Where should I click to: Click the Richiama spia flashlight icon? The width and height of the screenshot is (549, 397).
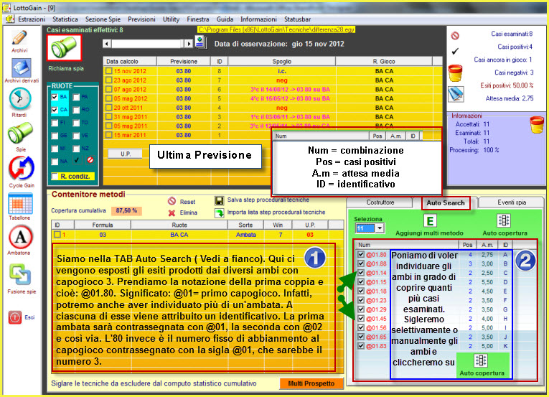click(x=65, y=47)
